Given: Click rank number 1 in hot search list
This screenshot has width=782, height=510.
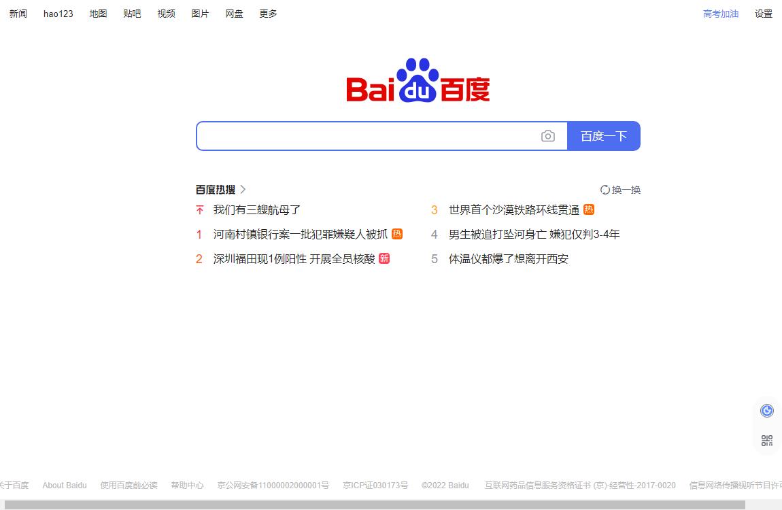Looking at the screenshot, I should 199,235.
